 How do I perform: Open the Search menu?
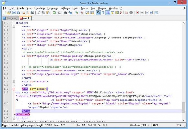pyautogui.click(x=20, y=8)
